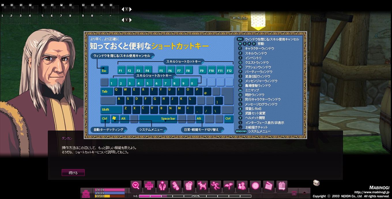Screen dimensions: 392x199
Task: Click the 武器セット変更 entry in the shortcut list
Action: 255,113
